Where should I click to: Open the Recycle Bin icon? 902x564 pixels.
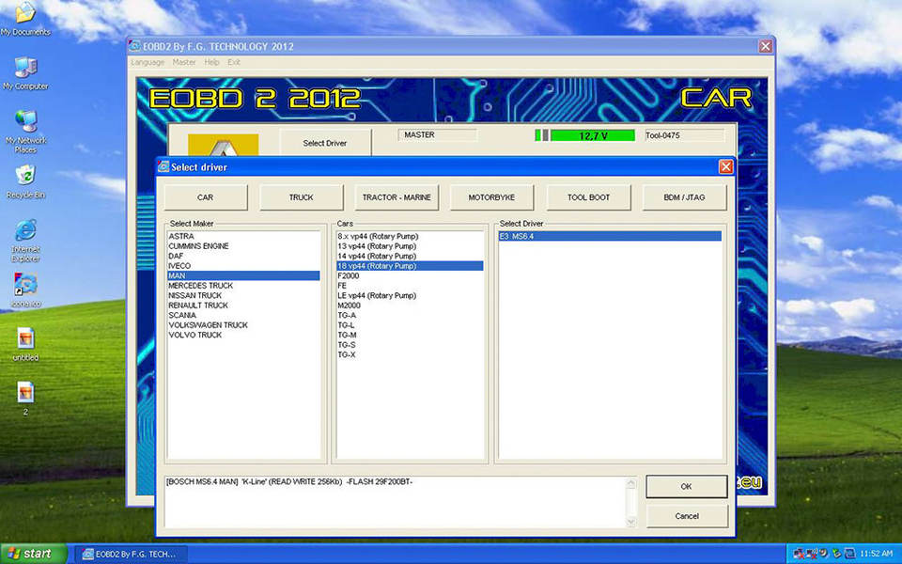point(25,176)
